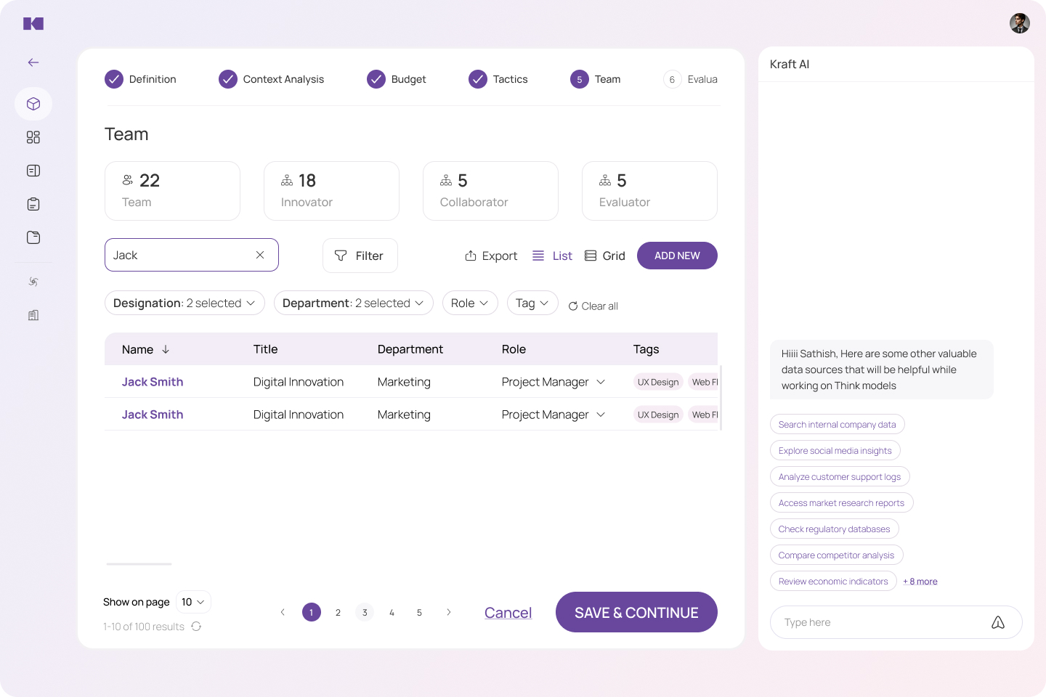Open the Department filter dropdown
Screen dimensions: 1046x697
[x=353, y=303]
